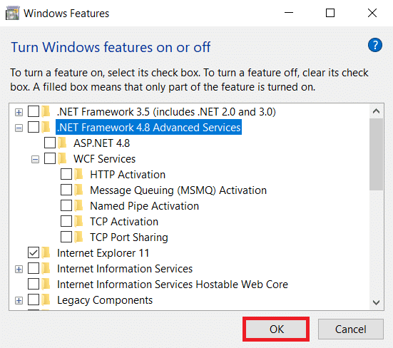Screen dimensions: 393x348
Task: Uncheck the Internet Explorer 11 checkbox
Action: tap(34, 252)
